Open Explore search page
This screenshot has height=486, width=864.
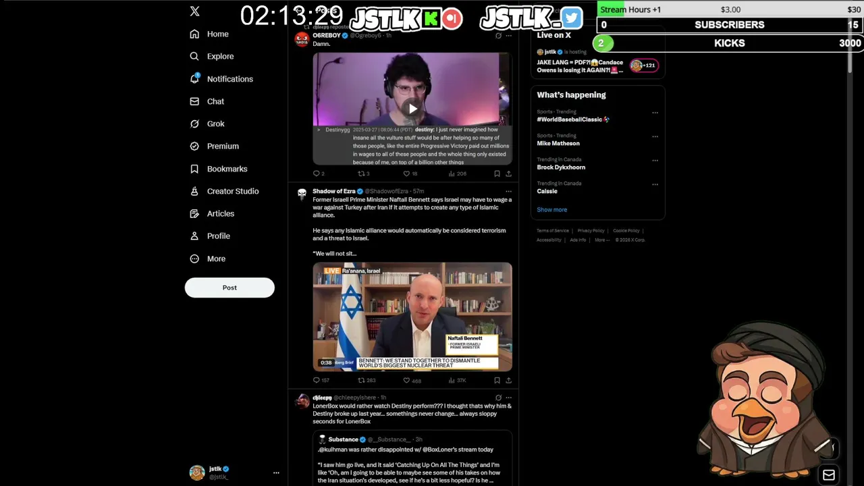212,56
